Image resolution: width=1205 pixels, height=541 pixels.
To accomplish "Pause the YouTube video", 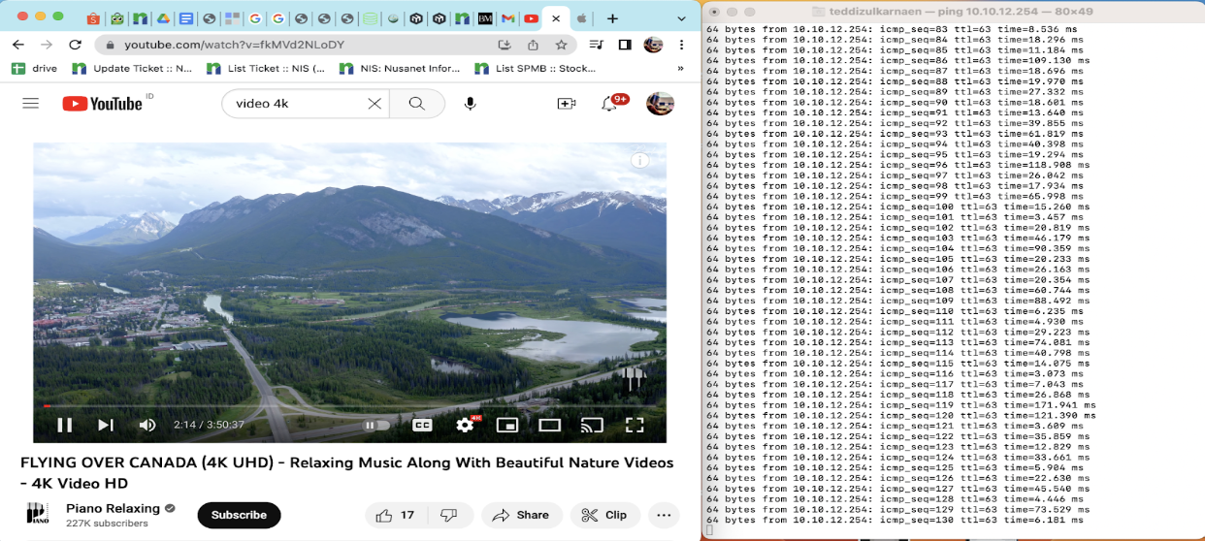I will coord(65,425).
